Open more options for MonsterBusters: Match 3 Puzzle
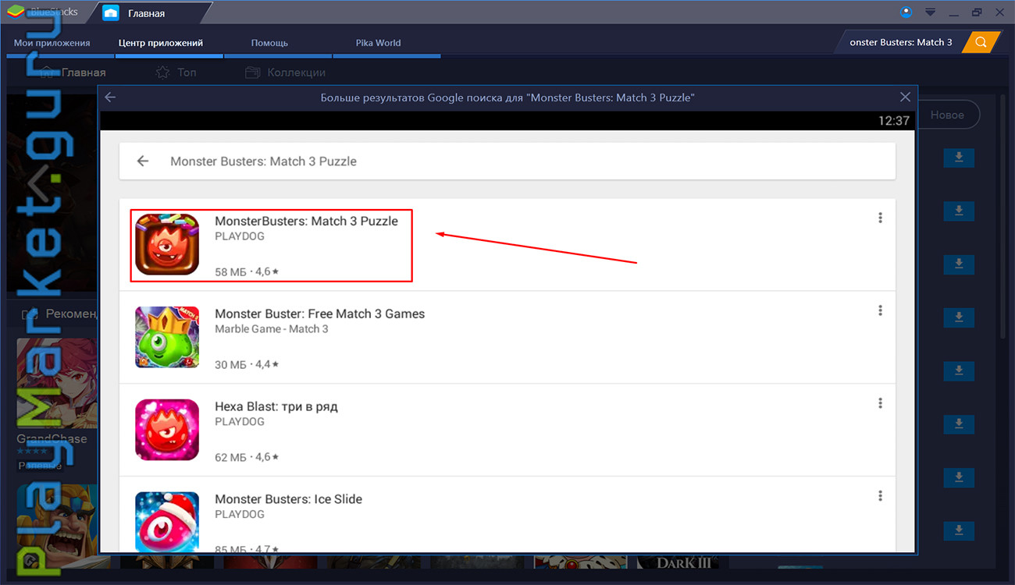Viewport: 1015px width, 585px height. (x=880, y=218)
